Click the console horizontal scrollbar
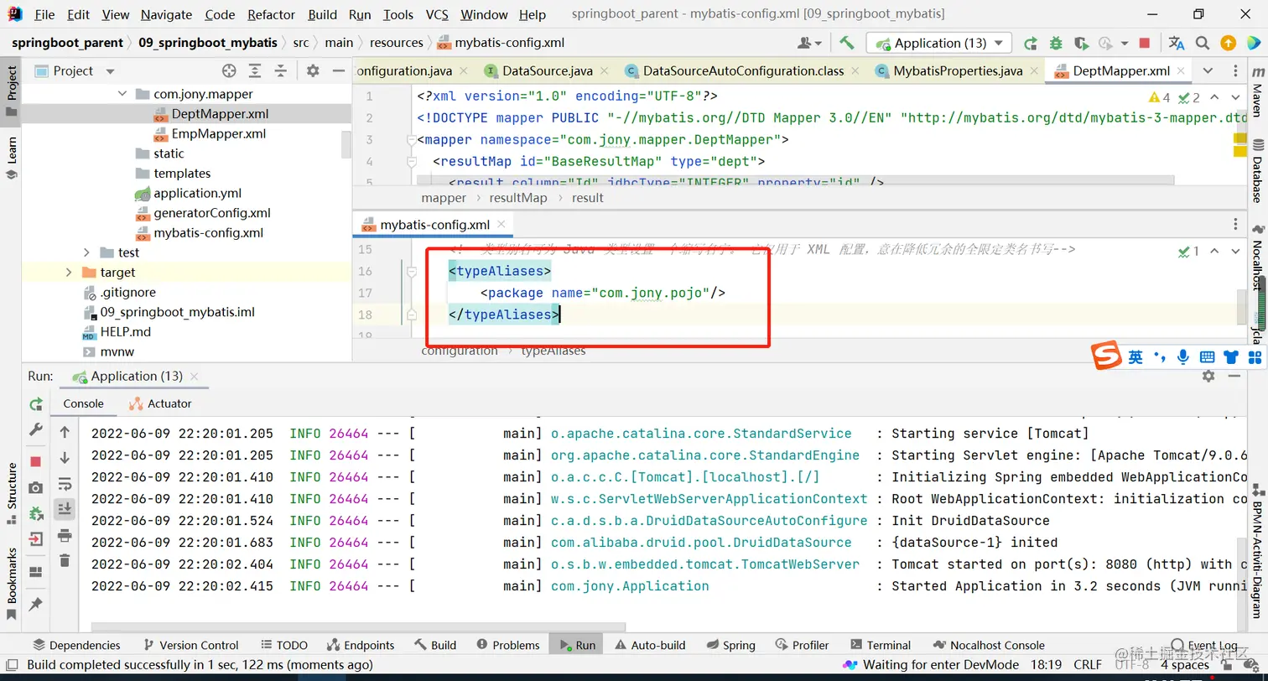The image size is (1268, 681). coord(358,626)
